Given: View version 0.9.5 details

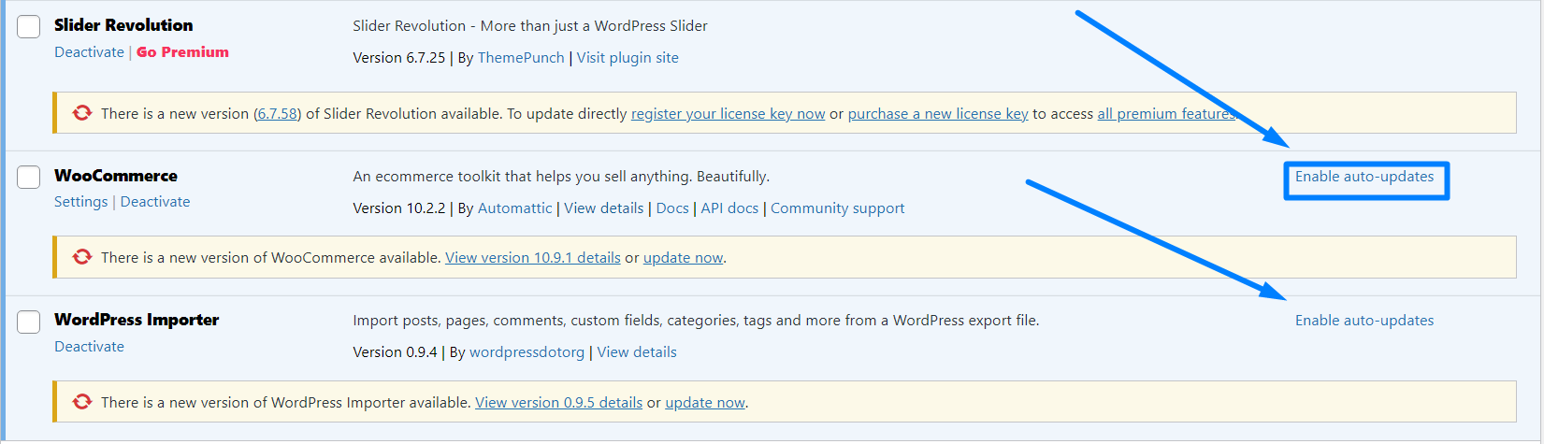Looking at the screenshot, I should (559, 403).
